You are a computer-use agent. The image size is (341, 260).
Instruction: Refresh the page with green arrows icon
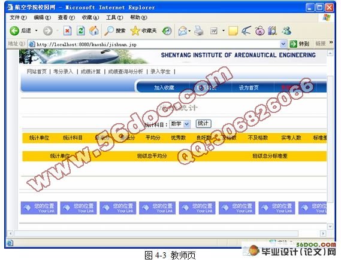click(x=81, y=31)
